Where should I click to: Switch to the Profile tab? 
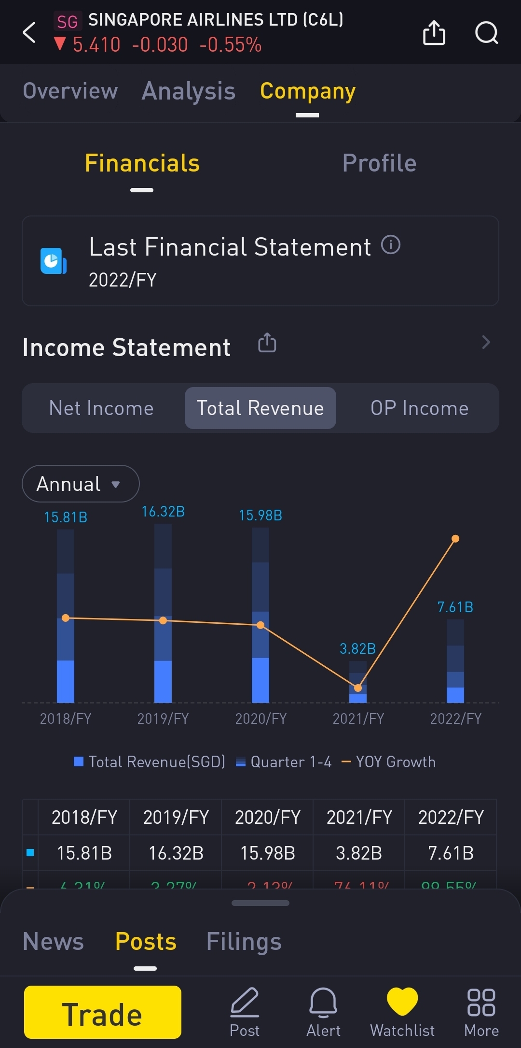coord(379,163)
